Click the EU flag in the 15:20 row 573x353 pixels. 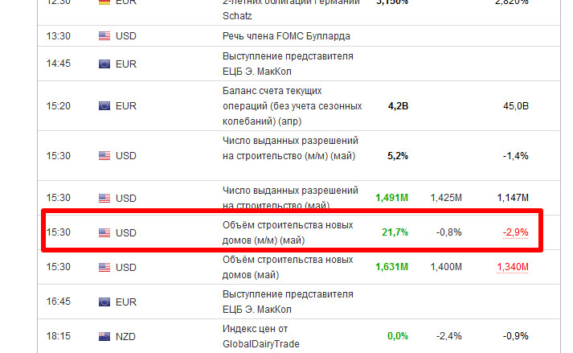coord(104,105)
